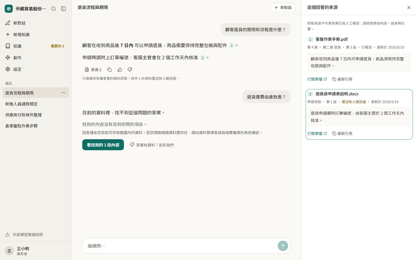Screen dimensions: 417x260
Task: Open recent chat 倉庫盤點作業步驟
Action: coord(36,126)
